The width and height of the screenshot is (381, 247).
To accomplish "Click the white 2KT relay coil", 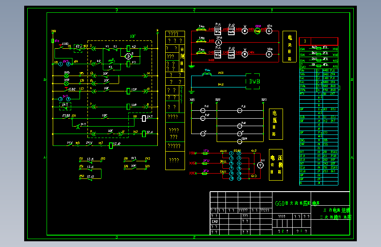I will coord(144,118).
